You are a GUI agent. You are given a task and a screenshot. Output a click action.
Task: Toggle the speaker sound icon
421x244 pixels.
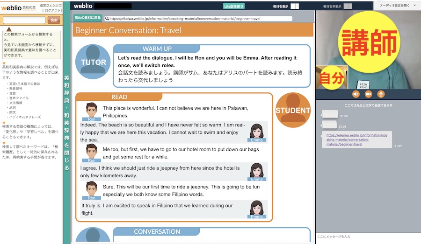[356, 94]
